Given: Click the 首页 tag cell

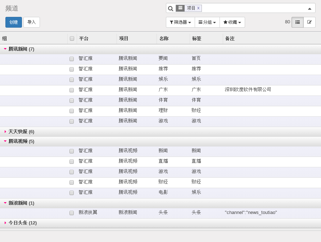Looking at the screenshot, I should point(196,58).
